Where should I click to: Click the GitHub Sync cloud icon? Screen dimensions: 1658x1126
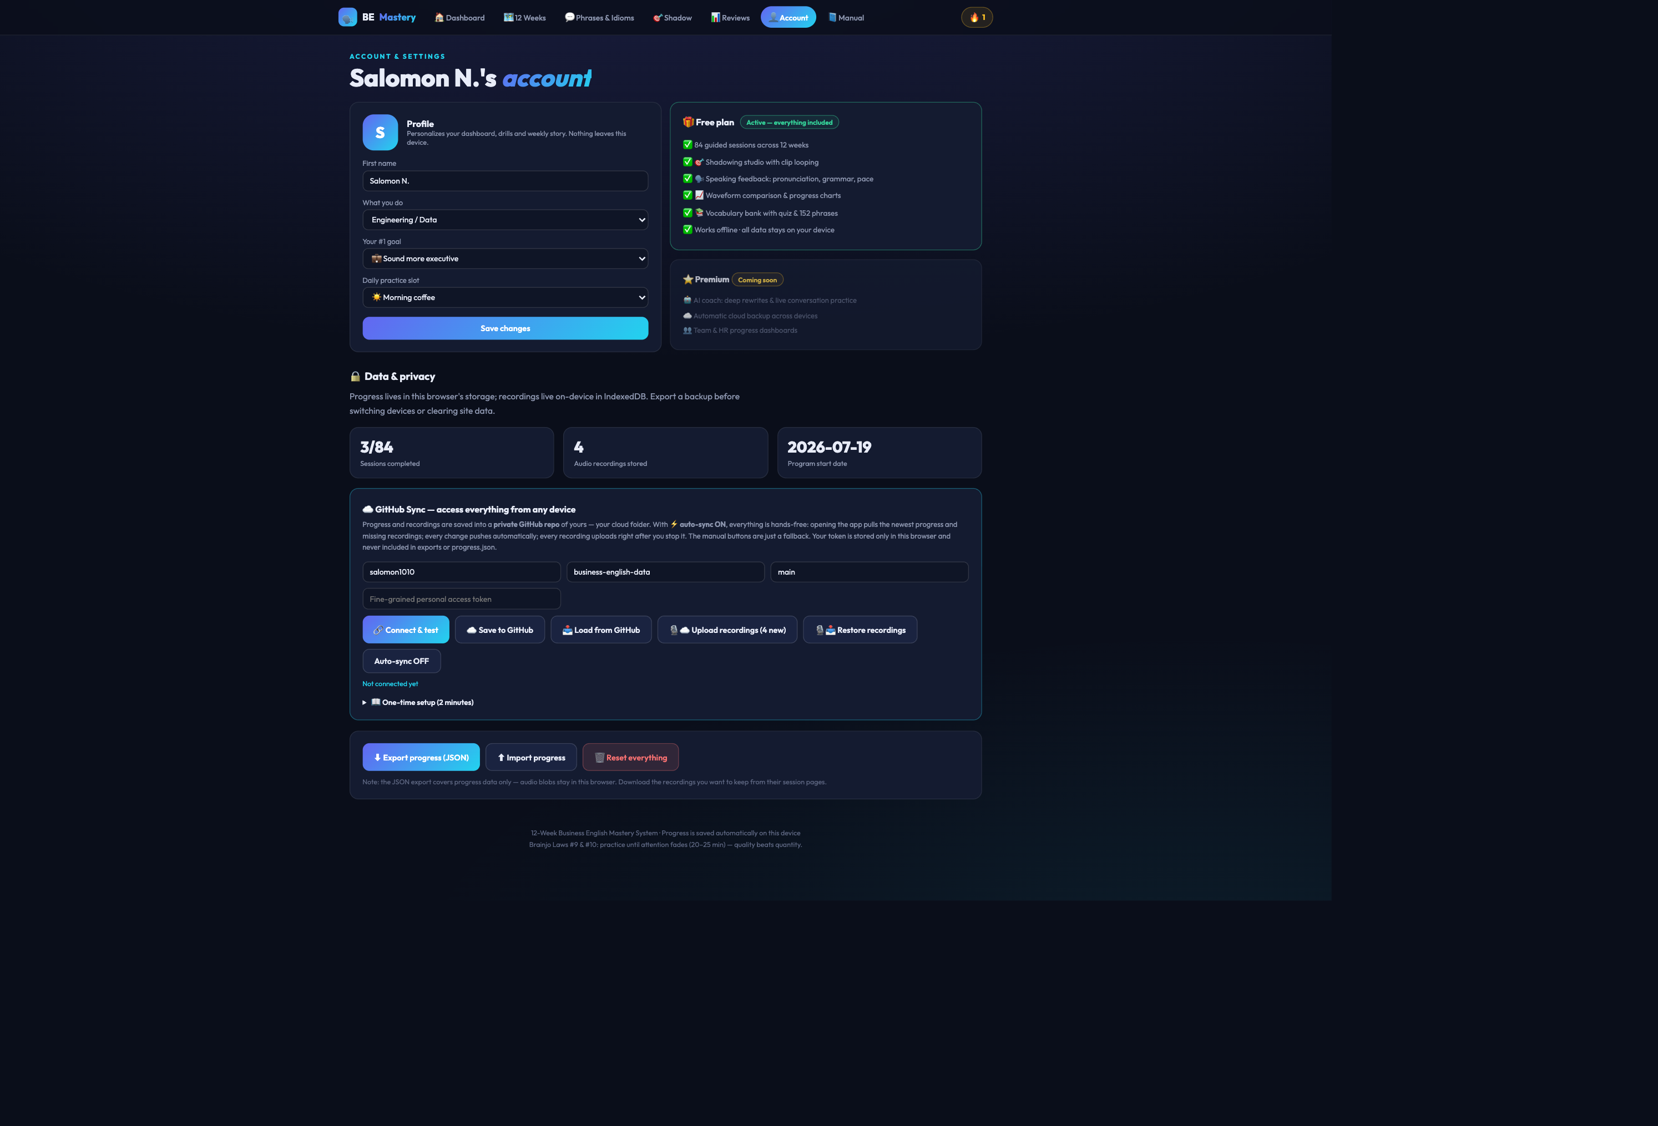(x=367, y=509)
